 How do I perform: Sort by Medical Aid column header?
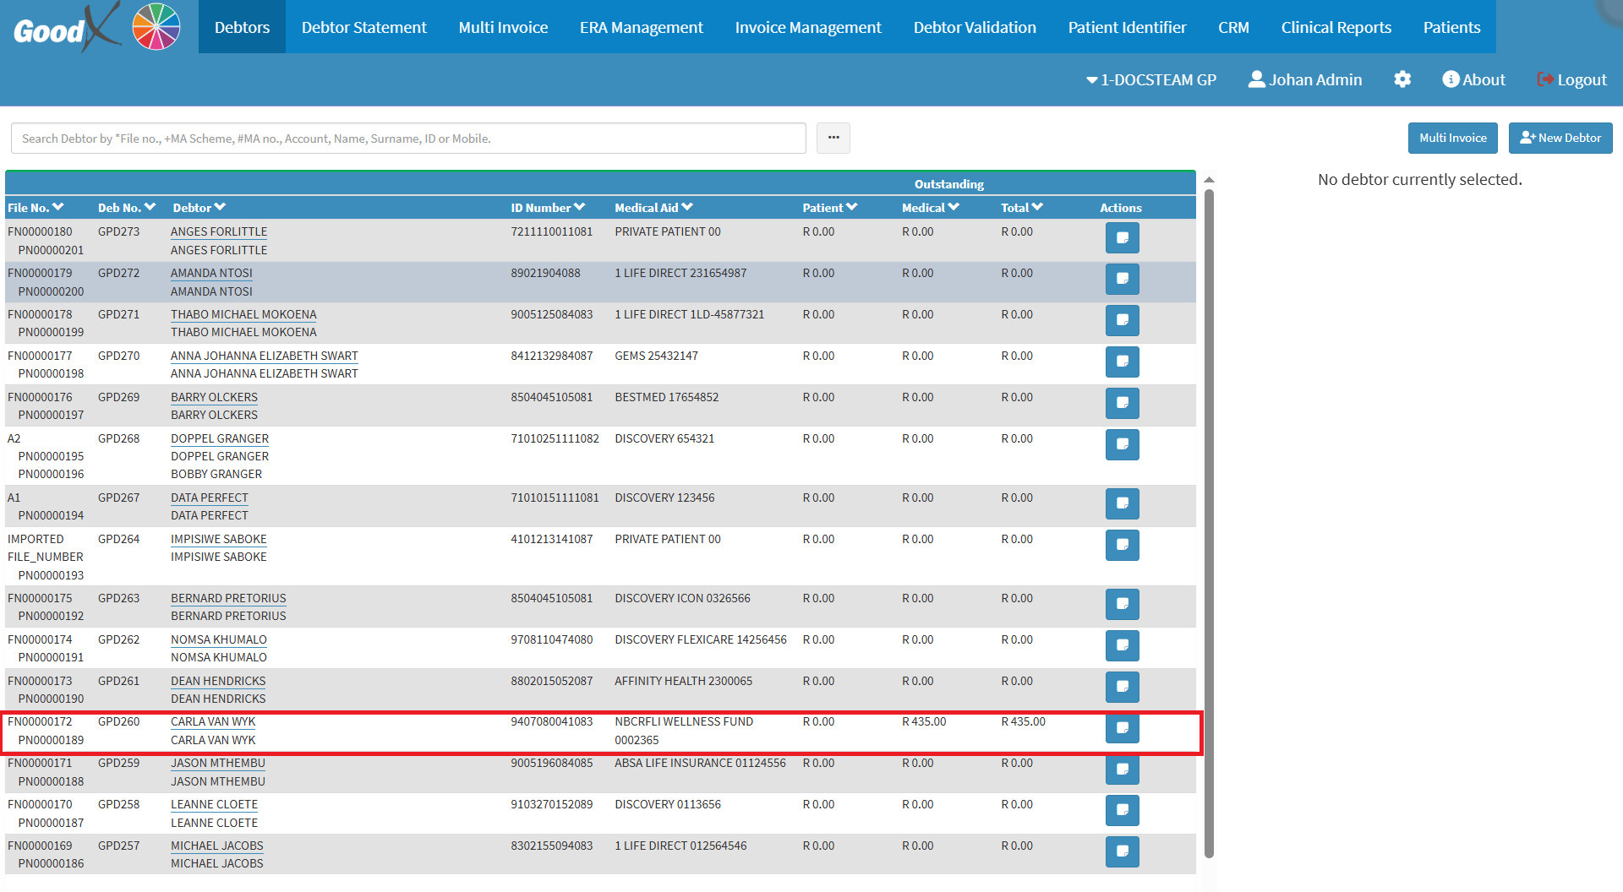click(653, 208)
